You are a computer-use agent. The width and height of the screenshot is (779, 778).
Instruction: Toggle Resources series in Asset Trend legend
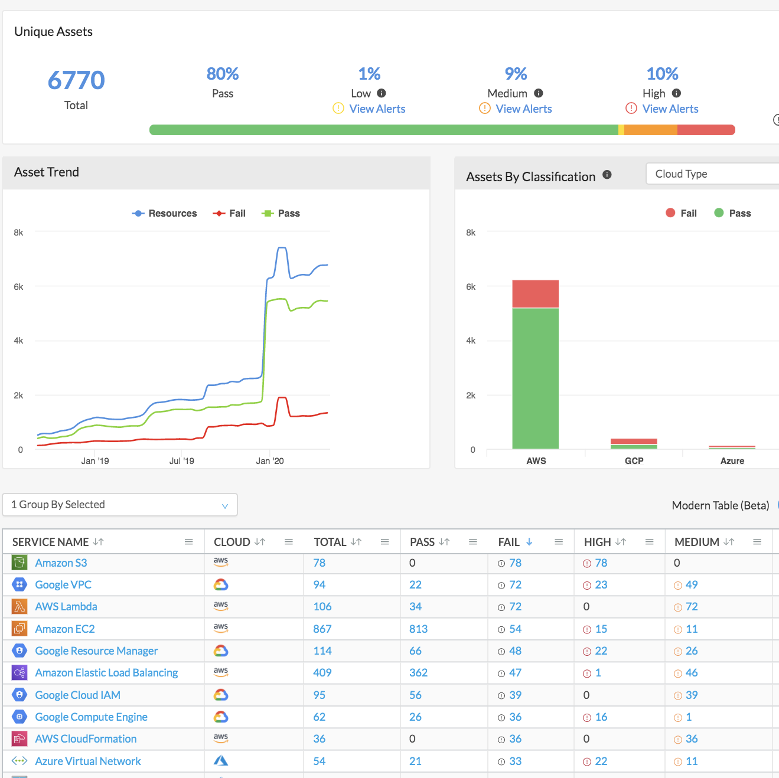point(164,213)
